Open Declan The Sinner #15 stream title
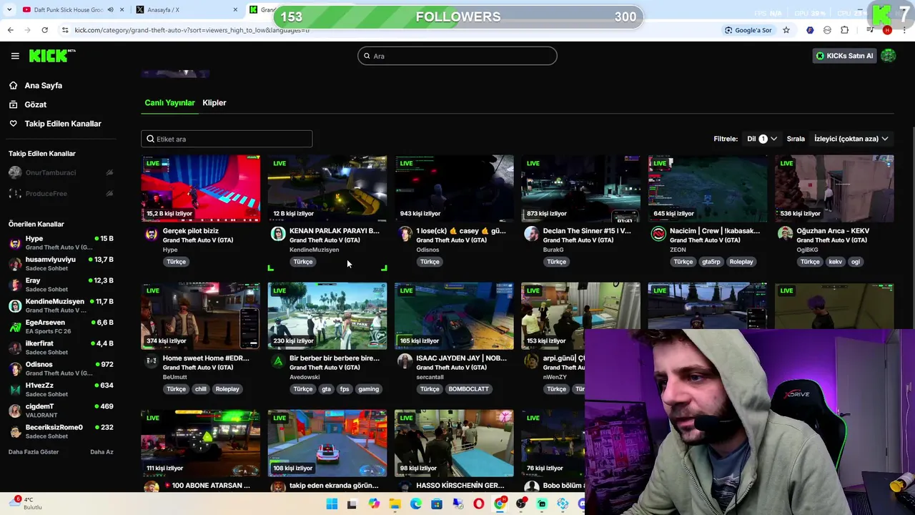This screenshot has height=515, width=915. (x=587, y=231)
